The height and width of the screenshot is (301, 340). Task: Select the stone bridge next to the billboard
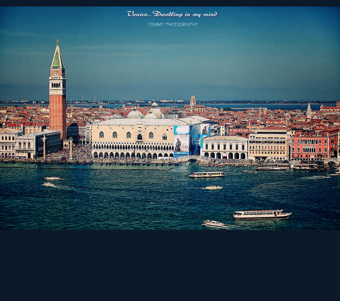click(x=192, y=160)
